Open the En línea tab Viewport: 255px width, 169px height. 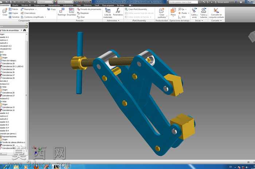click(120, 5)
